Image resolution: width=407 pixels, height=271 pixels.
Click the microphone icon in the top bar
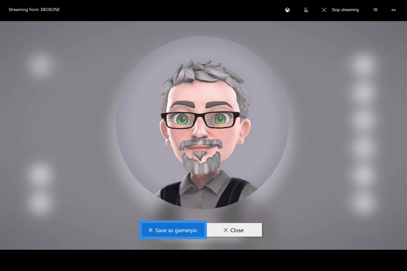point(306,10)
